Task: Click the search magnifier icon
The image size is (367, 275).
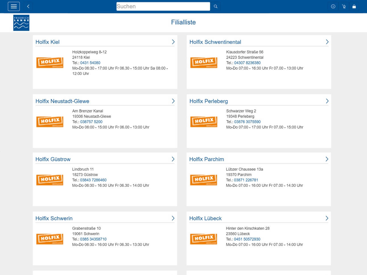Action: coord(216,6)
